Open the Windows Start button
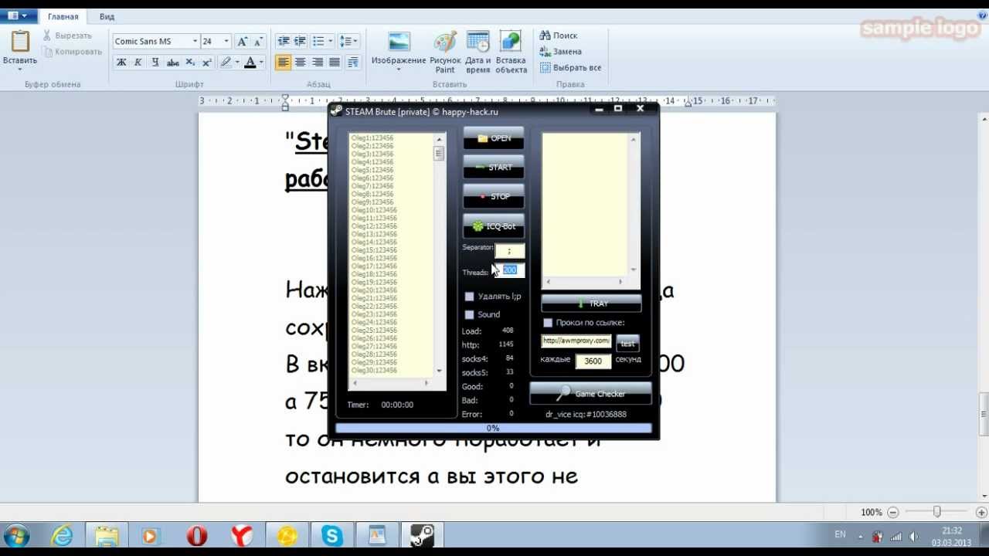Screen dimensions: 989x556 click(17, 535)
